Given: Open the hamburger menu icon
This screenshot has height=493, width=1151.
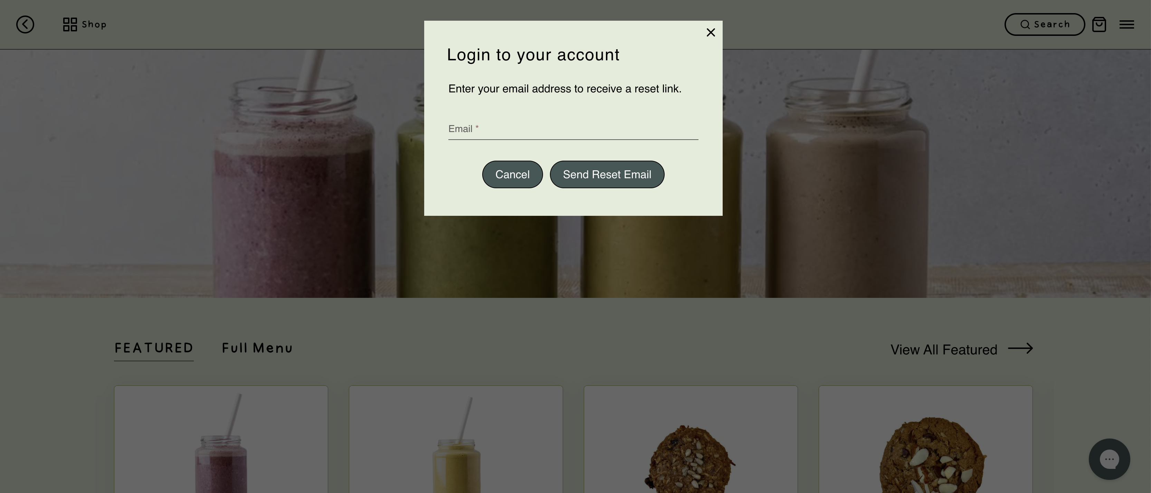Looking at the screenshot, I should (1126, 24).
